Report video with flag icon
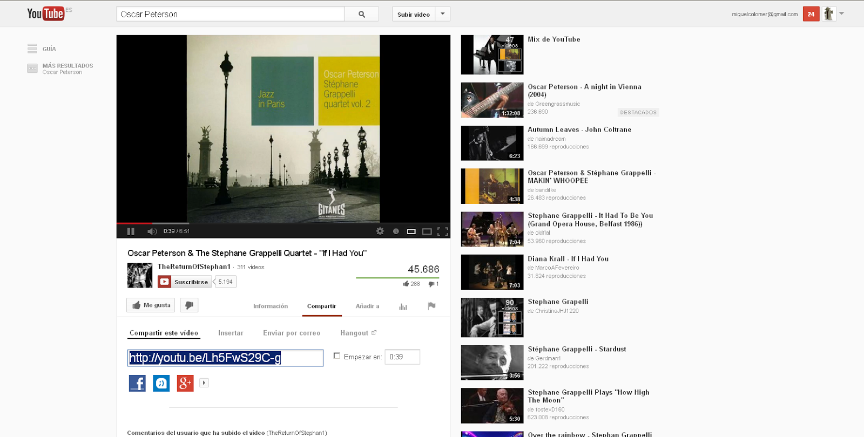 coord(431,306)
